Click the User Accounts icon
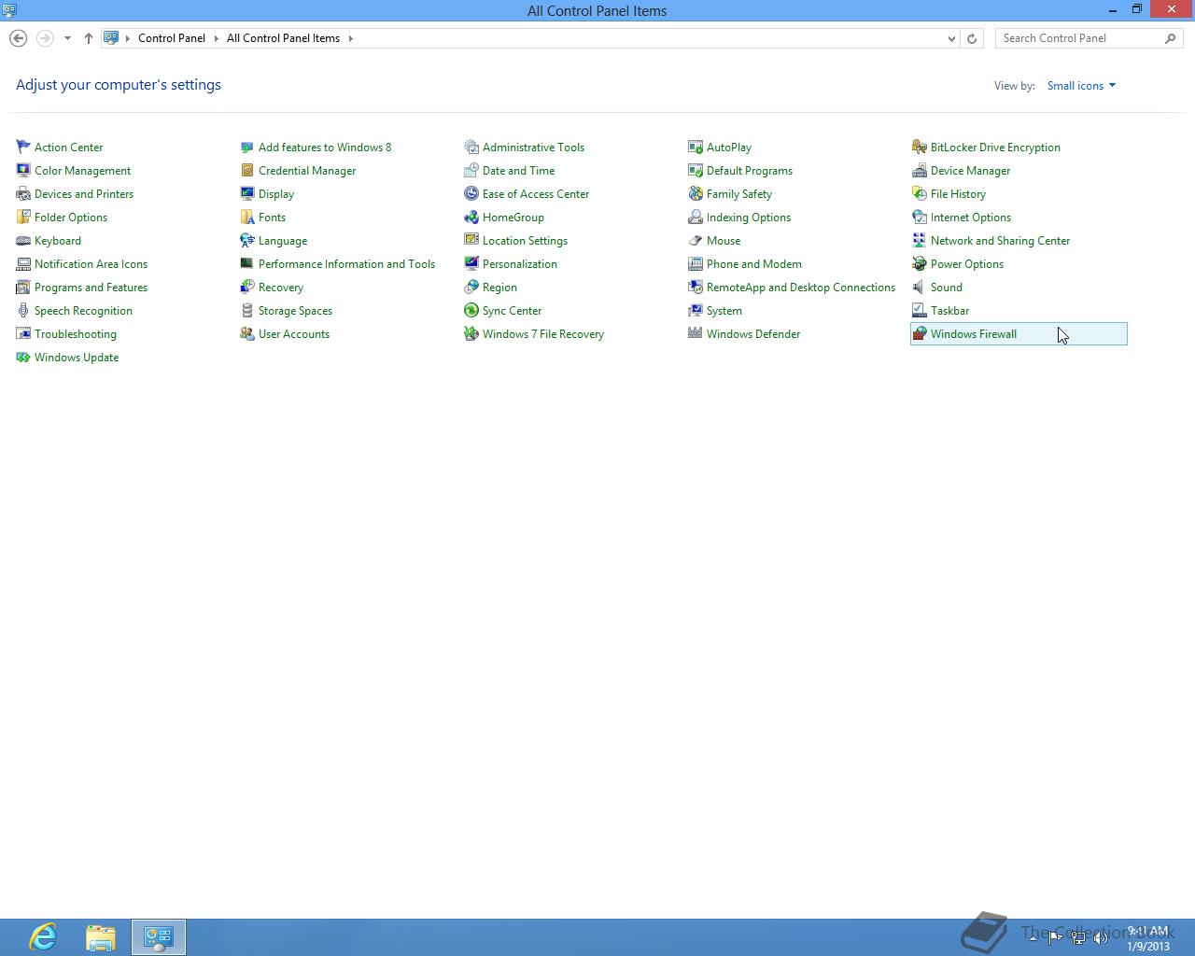The image size is (1195, 956). 247,333
